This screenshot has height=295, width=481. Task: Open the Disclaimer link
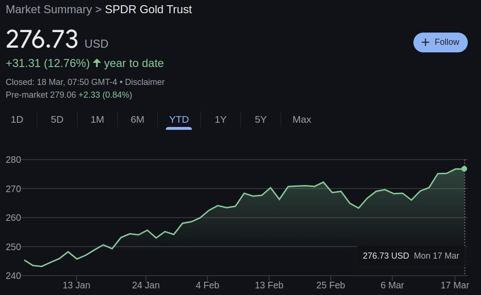[145, 82]
